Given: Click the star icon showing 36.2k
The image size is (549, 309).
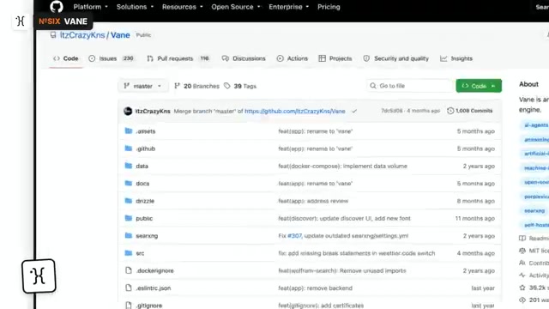Looking at the screenshot, I should coord(522,288).
